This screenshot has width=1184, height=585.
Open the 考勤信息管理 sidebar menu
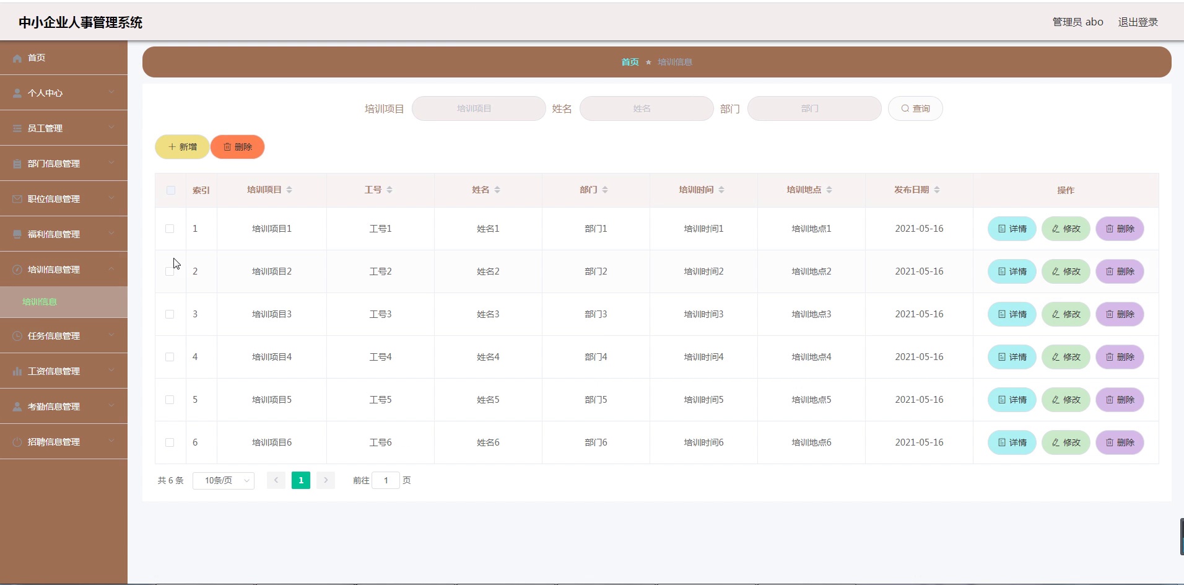(64, 407)
